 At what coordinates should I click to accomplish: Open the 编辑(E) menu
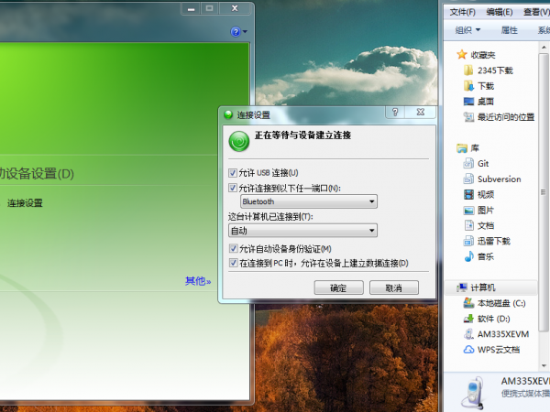500,12
